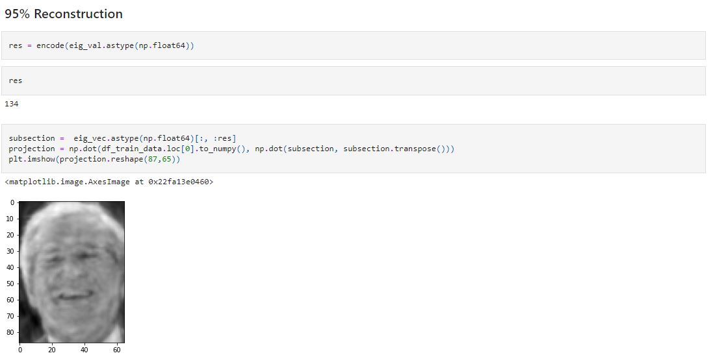Focus the res = encode code cell
This screenshot has width=713, height=364.
coord(354,45)
